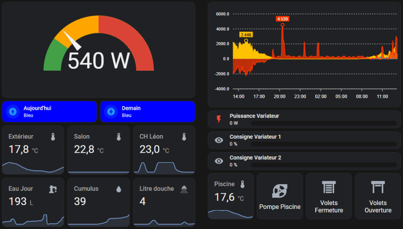Click the 2 446 peak label on graph
This screenshot has height=229, width=403.
coord(246,35)
